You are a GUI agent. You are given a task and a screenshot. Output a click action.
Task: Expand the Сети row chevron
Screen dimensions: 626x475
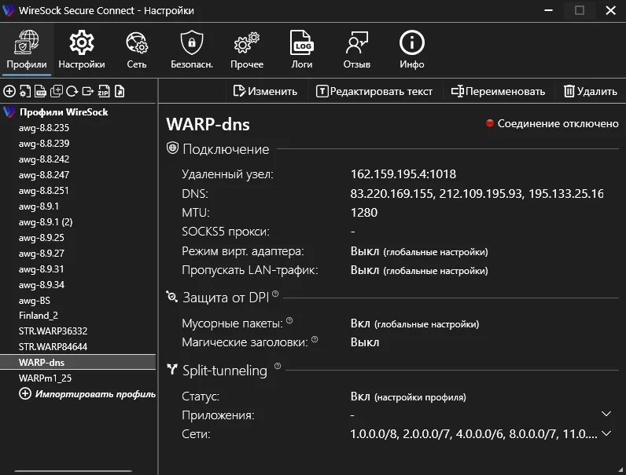point(606,433)
